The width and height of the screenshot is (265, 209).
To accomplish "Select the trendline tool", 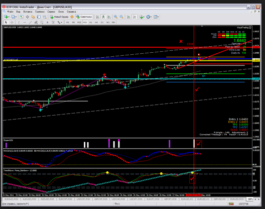I will pyautogui.click(x=30, y=22).
